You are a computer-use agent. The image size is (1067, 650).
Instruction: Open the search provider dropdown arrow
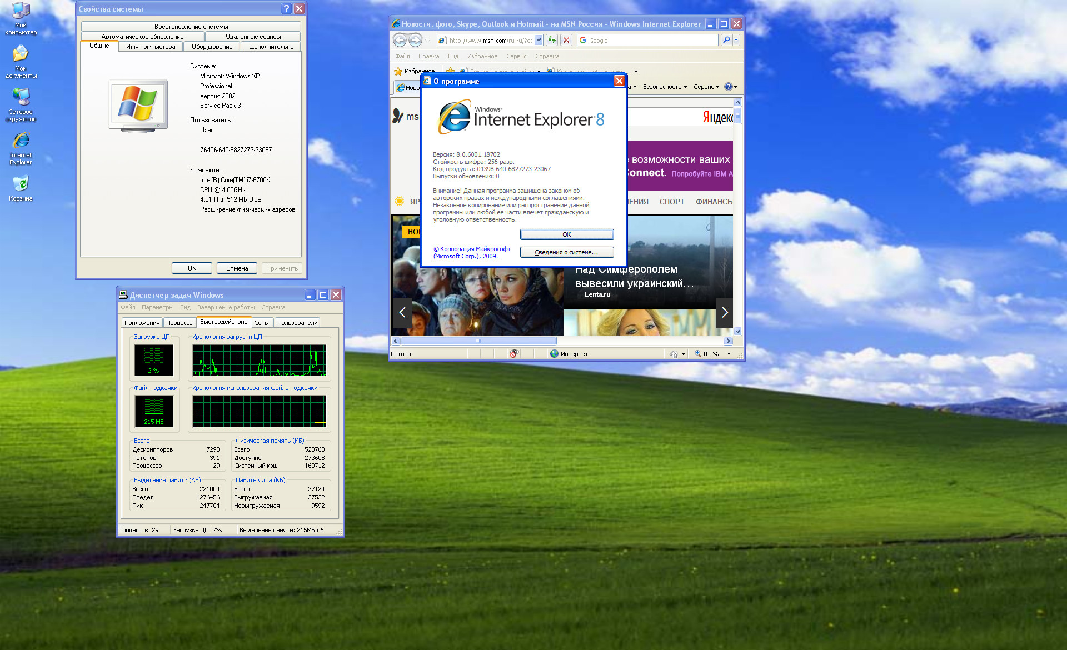[x=736, y=40]
